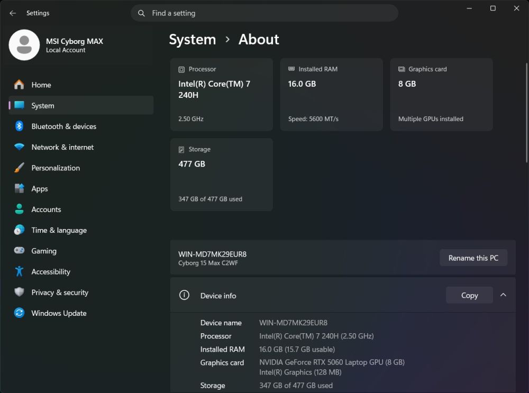This screenshot has height=393, width=529.
Task: Click the Installed RAM icon
Action: point(291,69)
